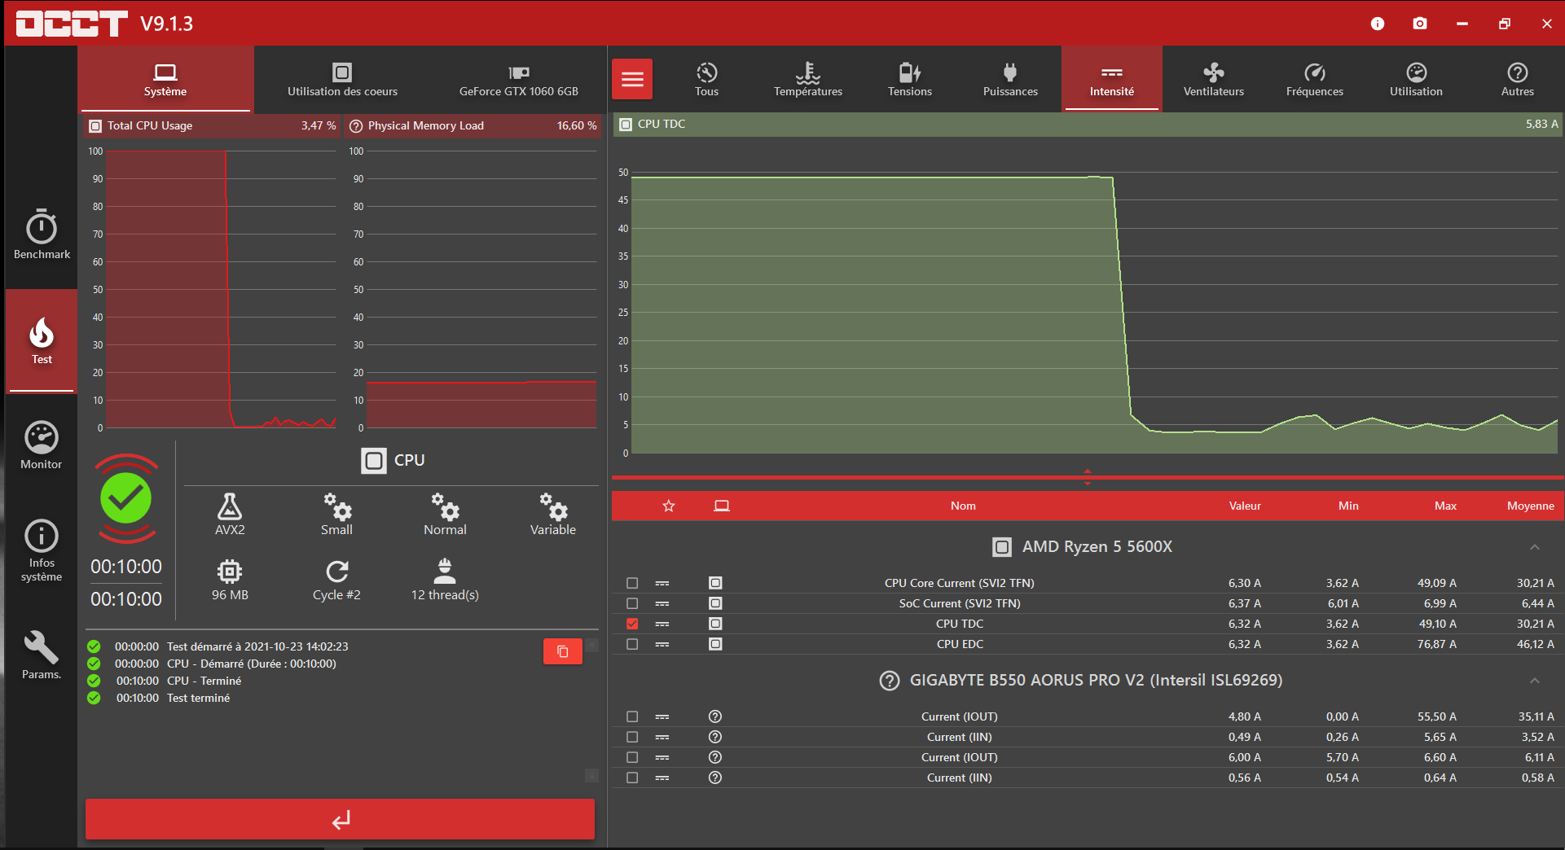Select log entry 'CPU - Terminé'
Image resolution: width=1565 pixels, height=850 pixels.
pyautogui.click(x=204, y=681)
